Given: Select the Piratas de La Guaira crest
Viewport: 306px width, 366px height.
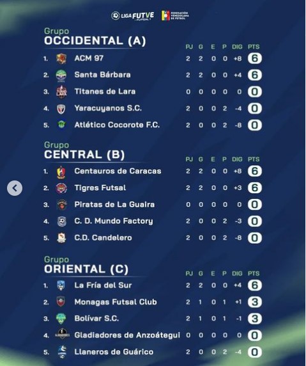Looking at the screenshot, I should pos(62,205).
